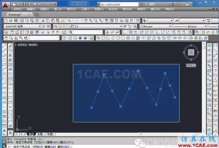Viewport: 219px width, 148px height.
Task: Open the Layer Properties Manager icon
Action: pos(56,26)
